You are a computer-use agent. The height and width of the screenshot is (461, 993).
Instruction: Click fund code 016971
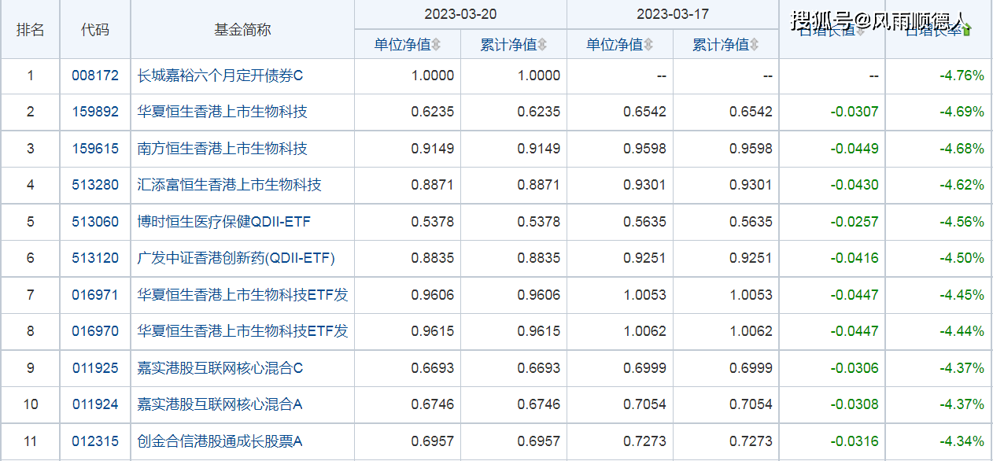click(94, 295)
